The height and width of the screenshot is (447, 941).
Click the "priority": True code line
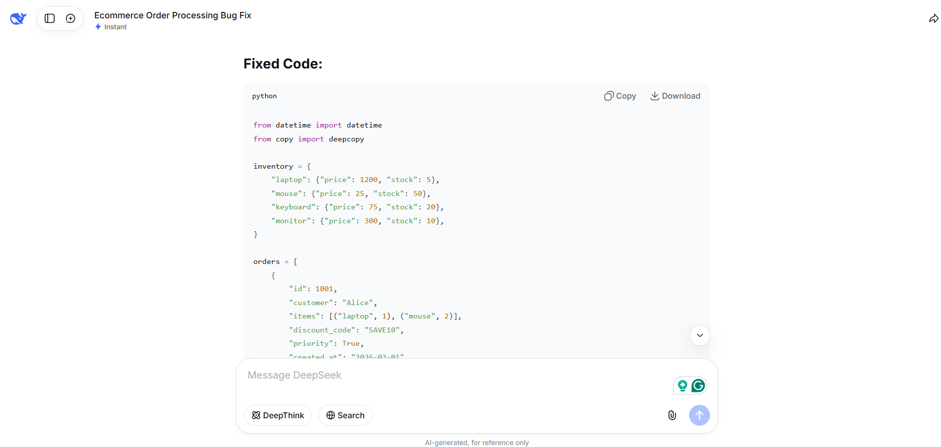tap(326, 343)
